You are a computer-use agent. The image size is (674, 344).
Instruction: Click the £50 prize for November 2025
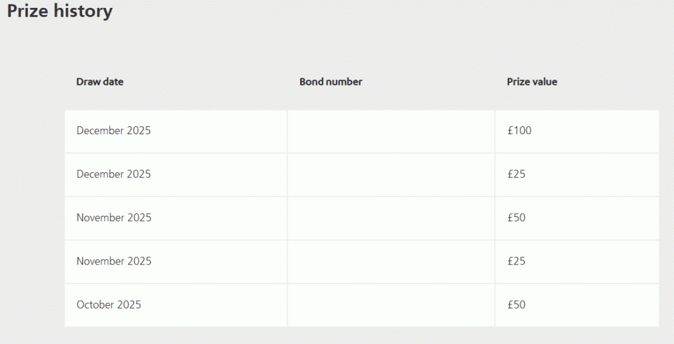click(516, 218)
